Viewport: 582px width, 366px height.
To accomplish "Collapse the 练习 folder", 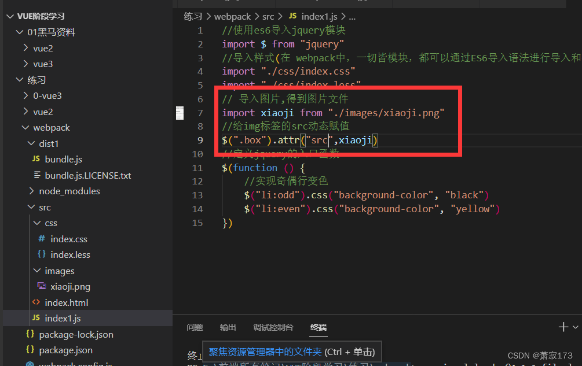I will tap(20, 80).
